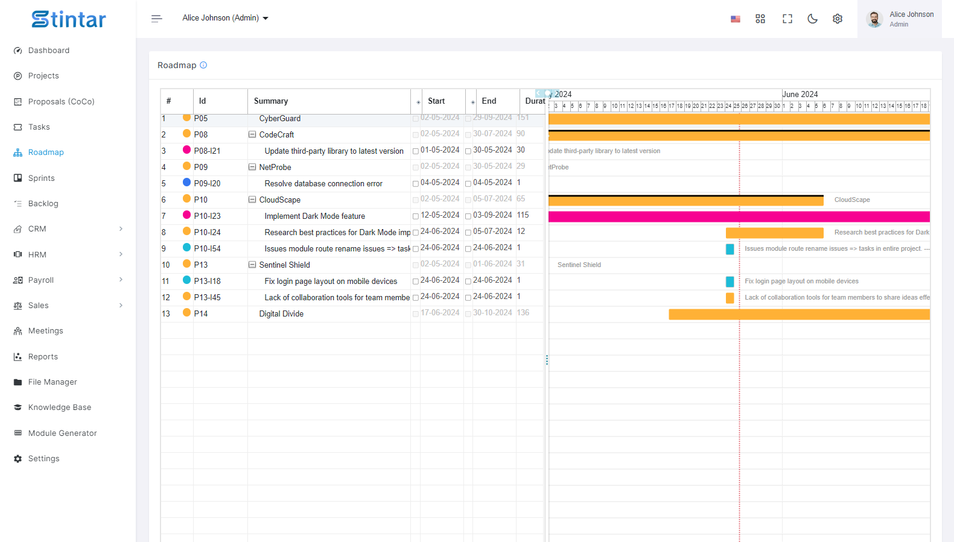
Task: Check start date checkbox for P08-I21
Action: [x=416, y=151]
